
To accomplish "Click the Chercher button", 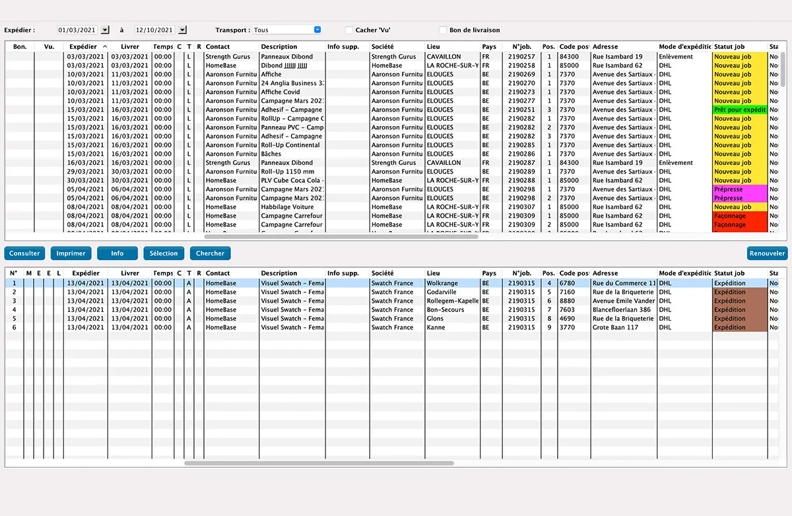I will (210, 253).
